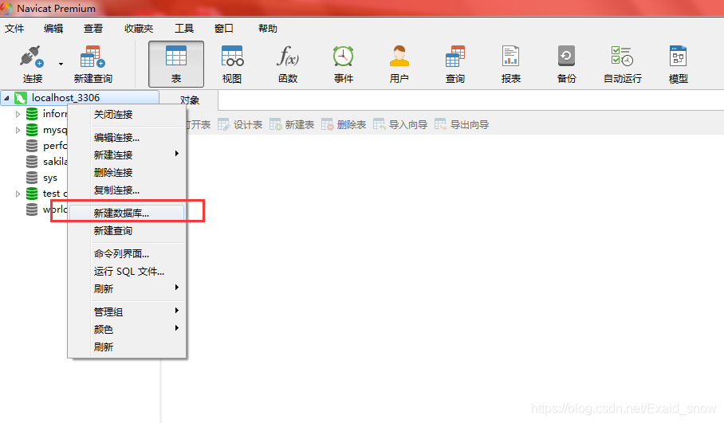Click 导出向导 in the object toolbar

click(462, 124)
